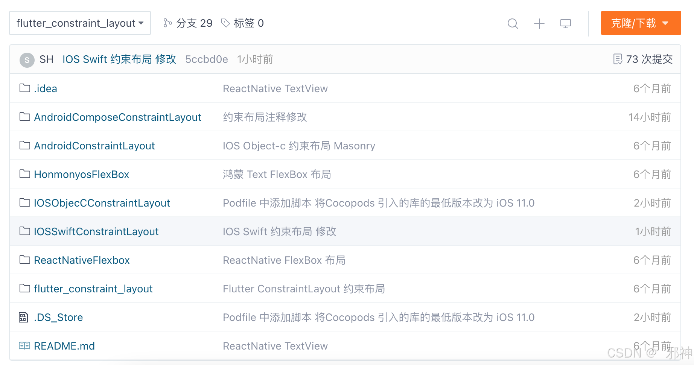This screenshot has height=365, width=694.
Task: Open commit message 鸿蒙 Text FlexBox 布局
Action: [x=277, y=174]
